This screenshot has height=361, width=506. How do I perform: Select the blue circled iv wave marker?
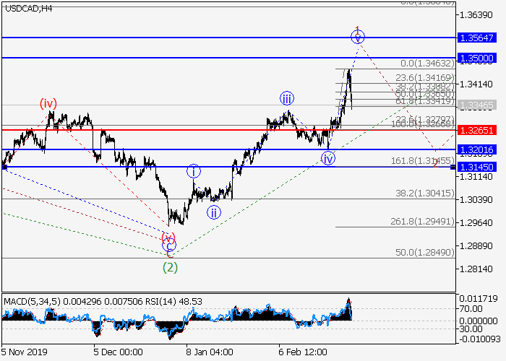[x=328, y=159]
